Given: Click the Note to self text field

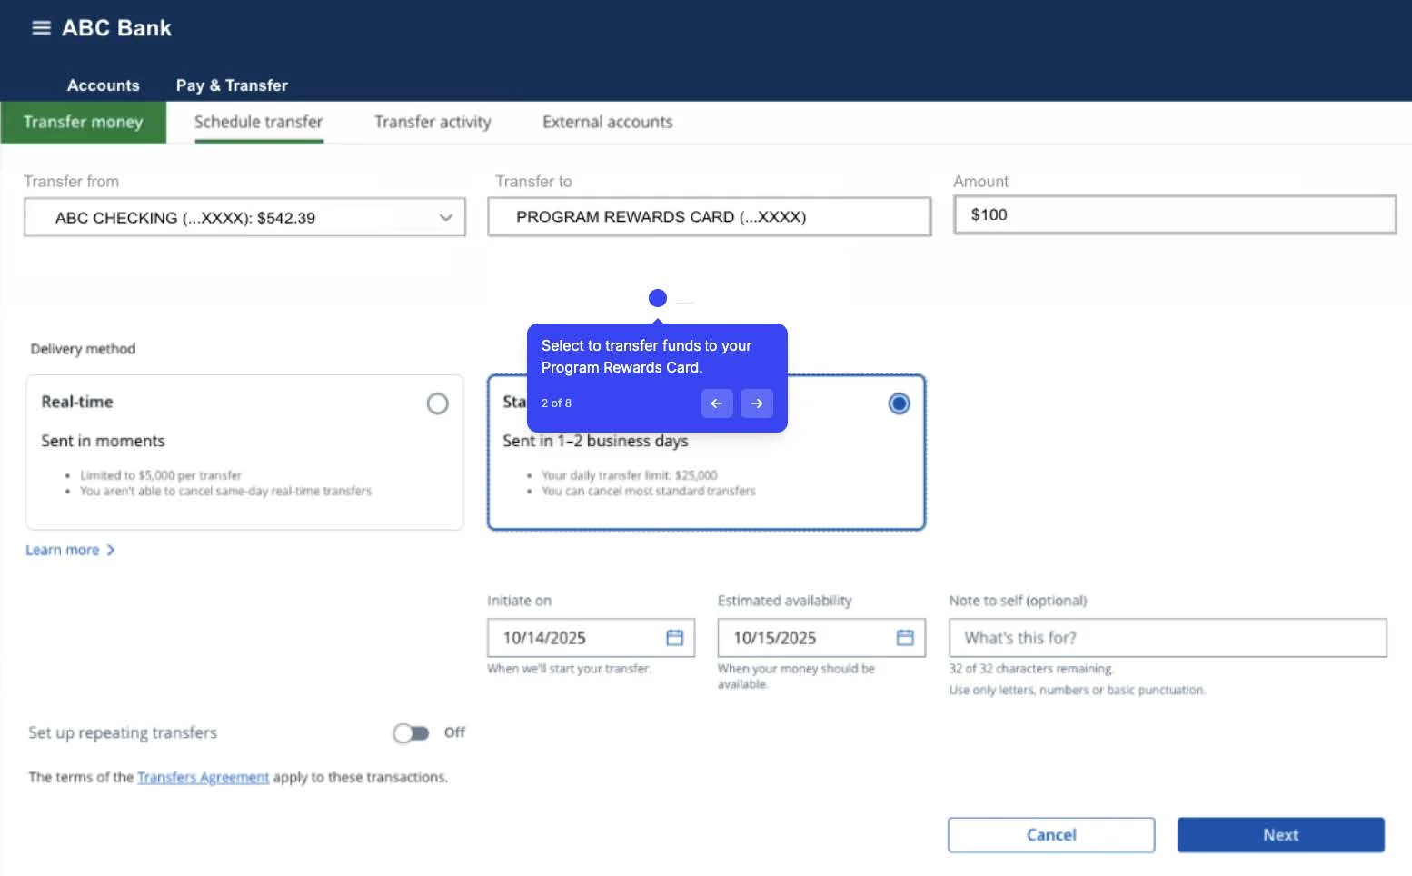Looking at the screenshot, I should (1168, 638).
